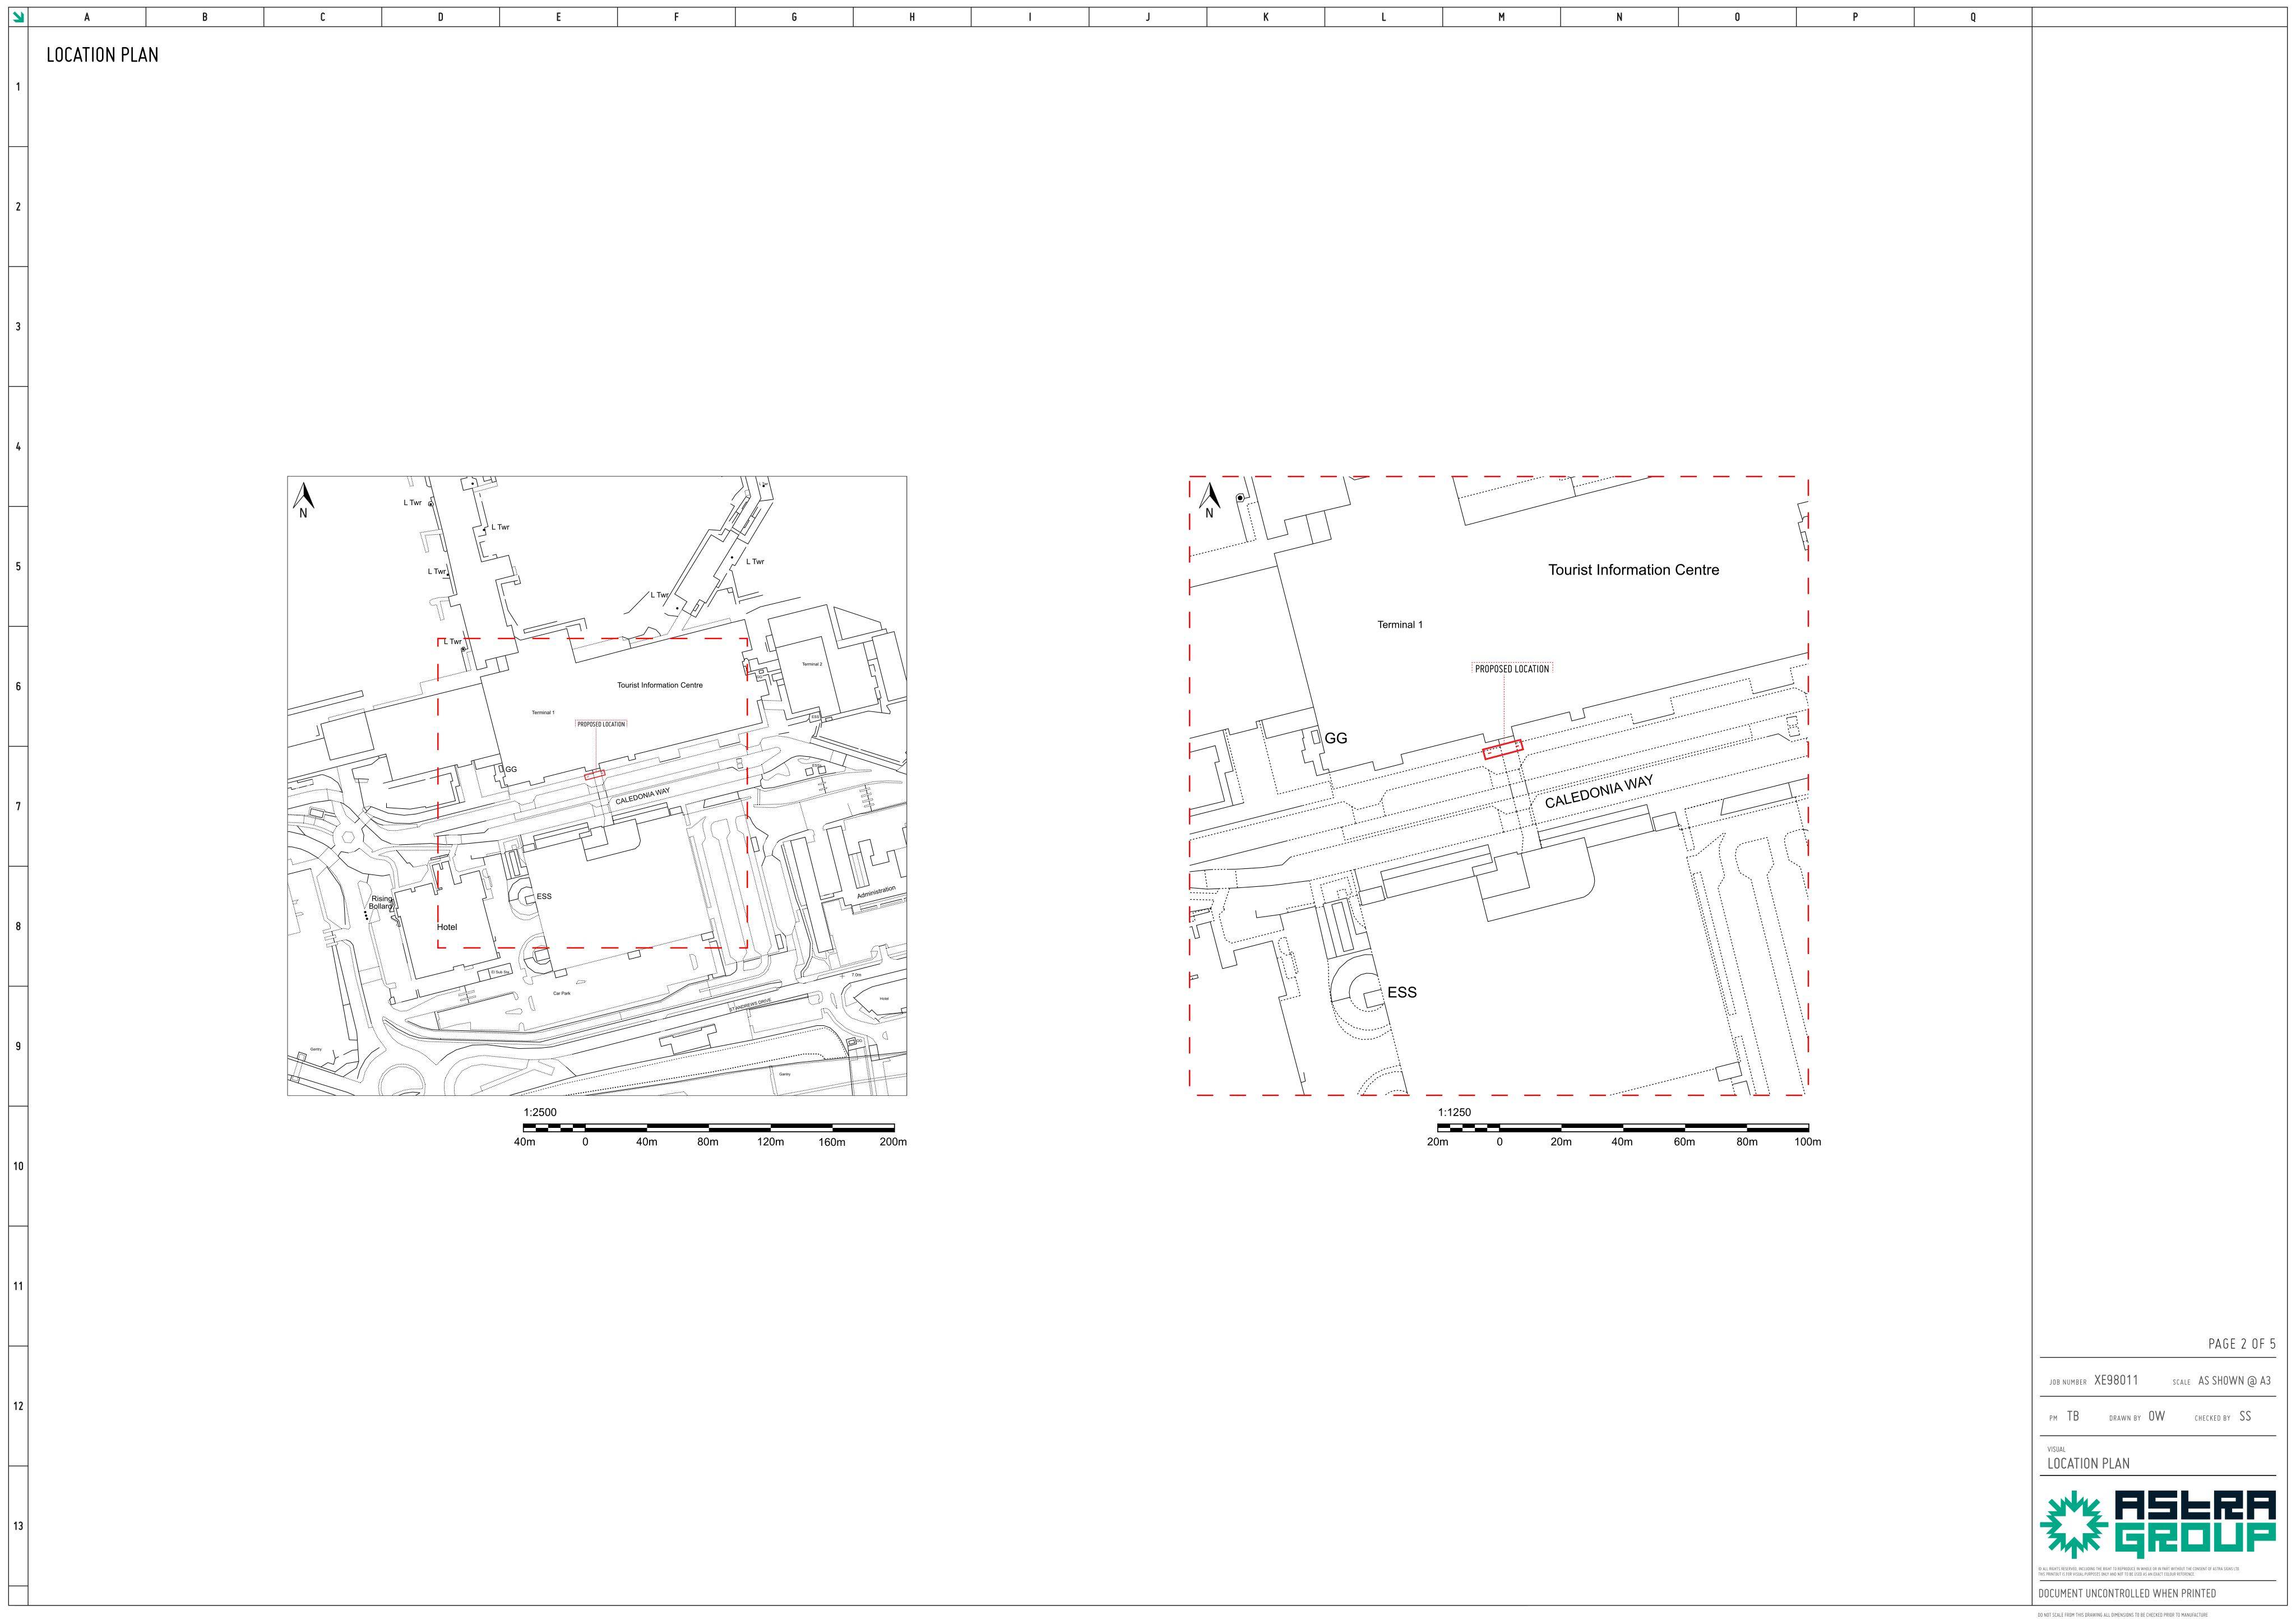
Task: Click the Car Park label
Action: [562, 993]
